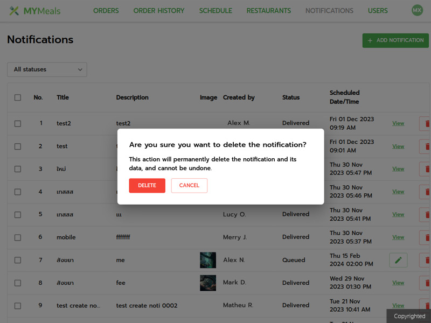Expand the All statuses dropdown
Image resolution: width=431 pixels, height=323 pixels.
tap(47, 69)
